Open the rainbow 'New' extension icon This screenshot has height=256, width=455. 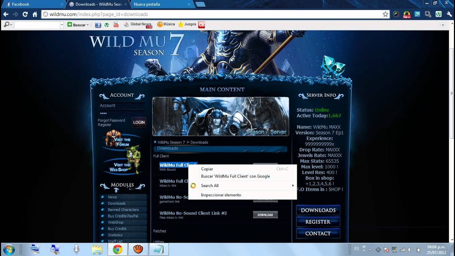407,14
